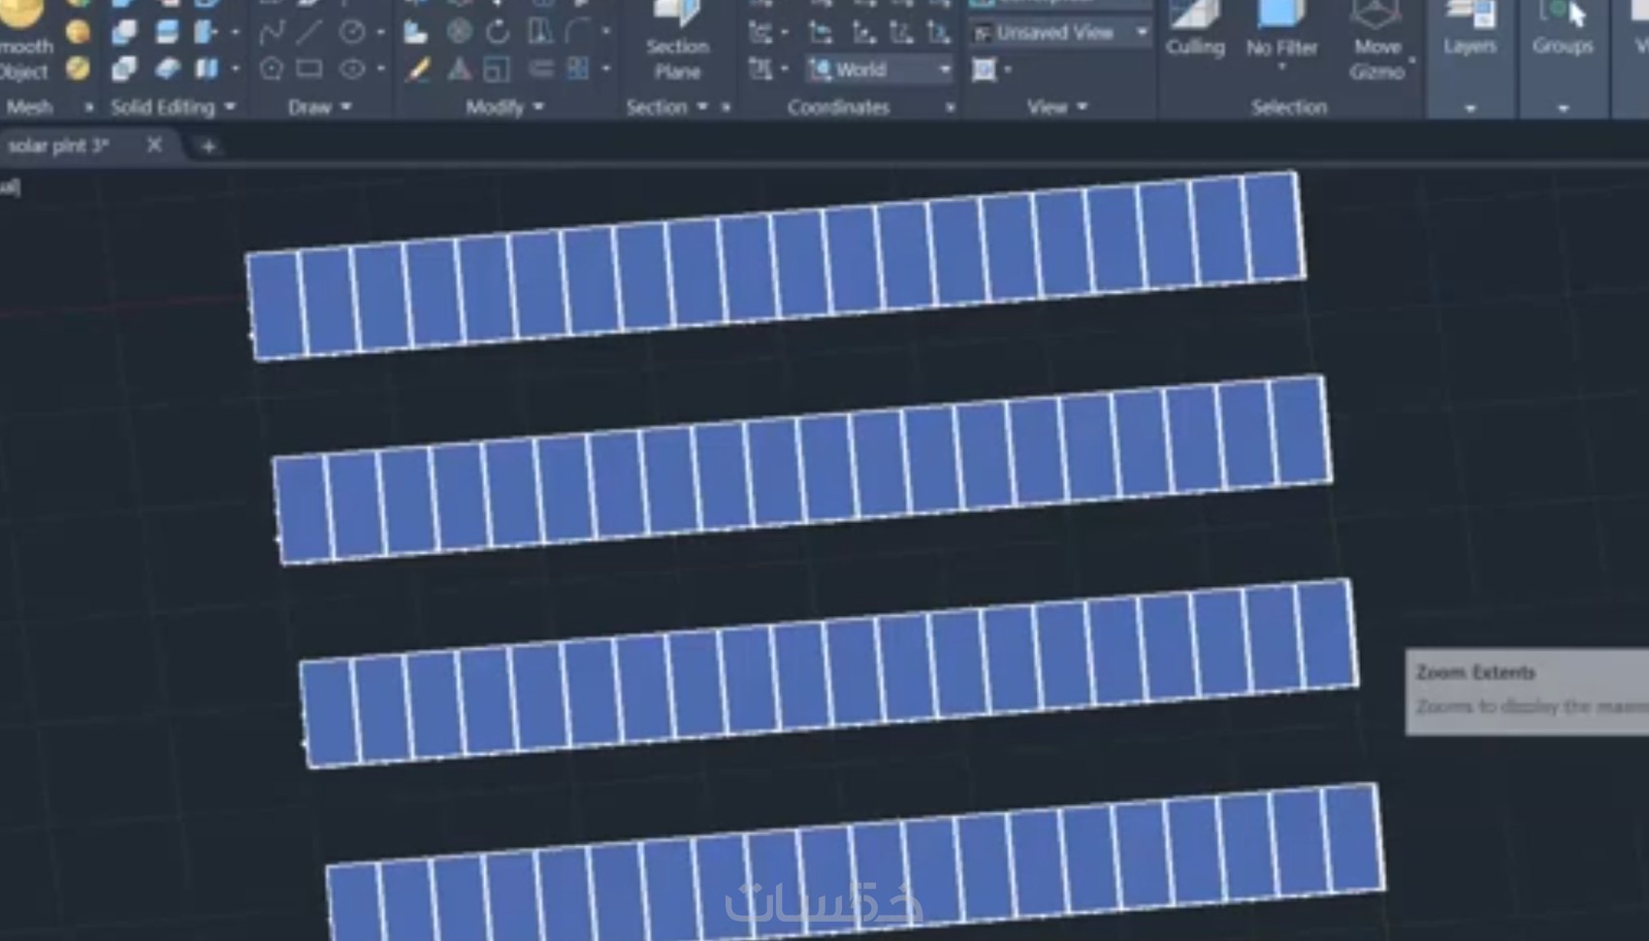The height and width of the screenshot is (941, 1649).
Task: Select Solid Subtract in Solid Editing panel
Action: pyautogui.click(x=124, y=32)
